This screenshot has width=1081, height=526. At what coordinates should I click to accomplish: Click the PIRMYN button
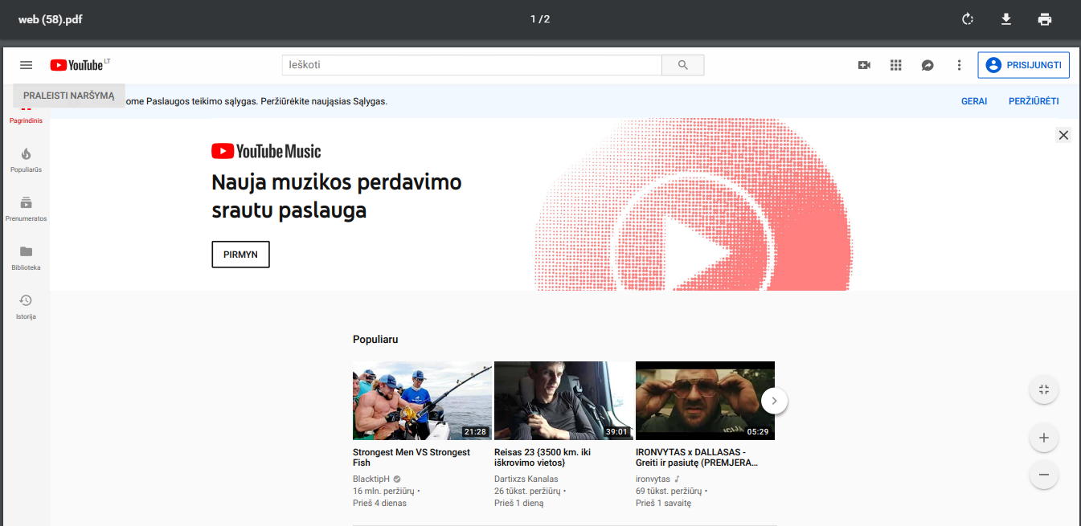[x=240, y=254]
